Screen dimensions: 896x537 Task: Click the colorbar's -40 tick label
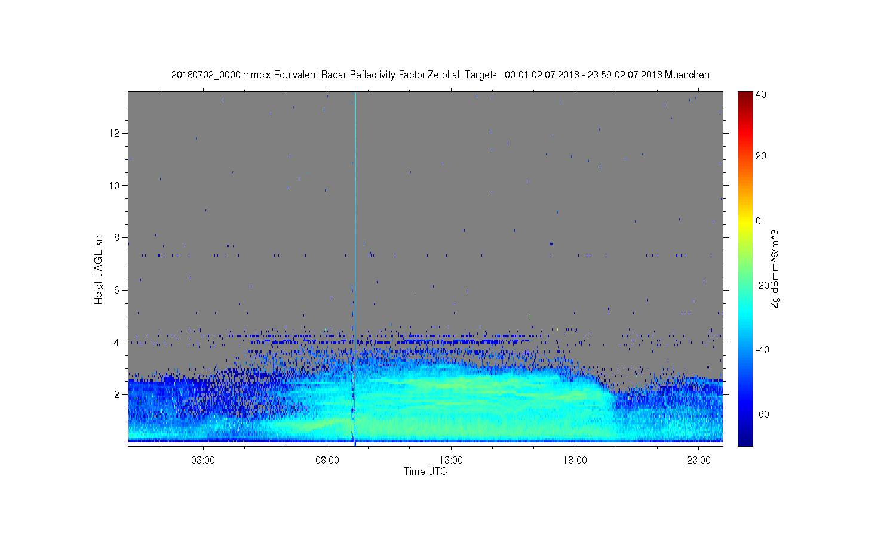click(x=763, y=350)
